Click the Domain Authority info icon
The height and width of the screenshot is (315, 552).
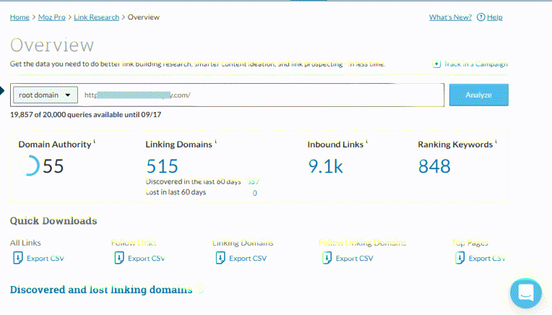click(x=95, y=142)
